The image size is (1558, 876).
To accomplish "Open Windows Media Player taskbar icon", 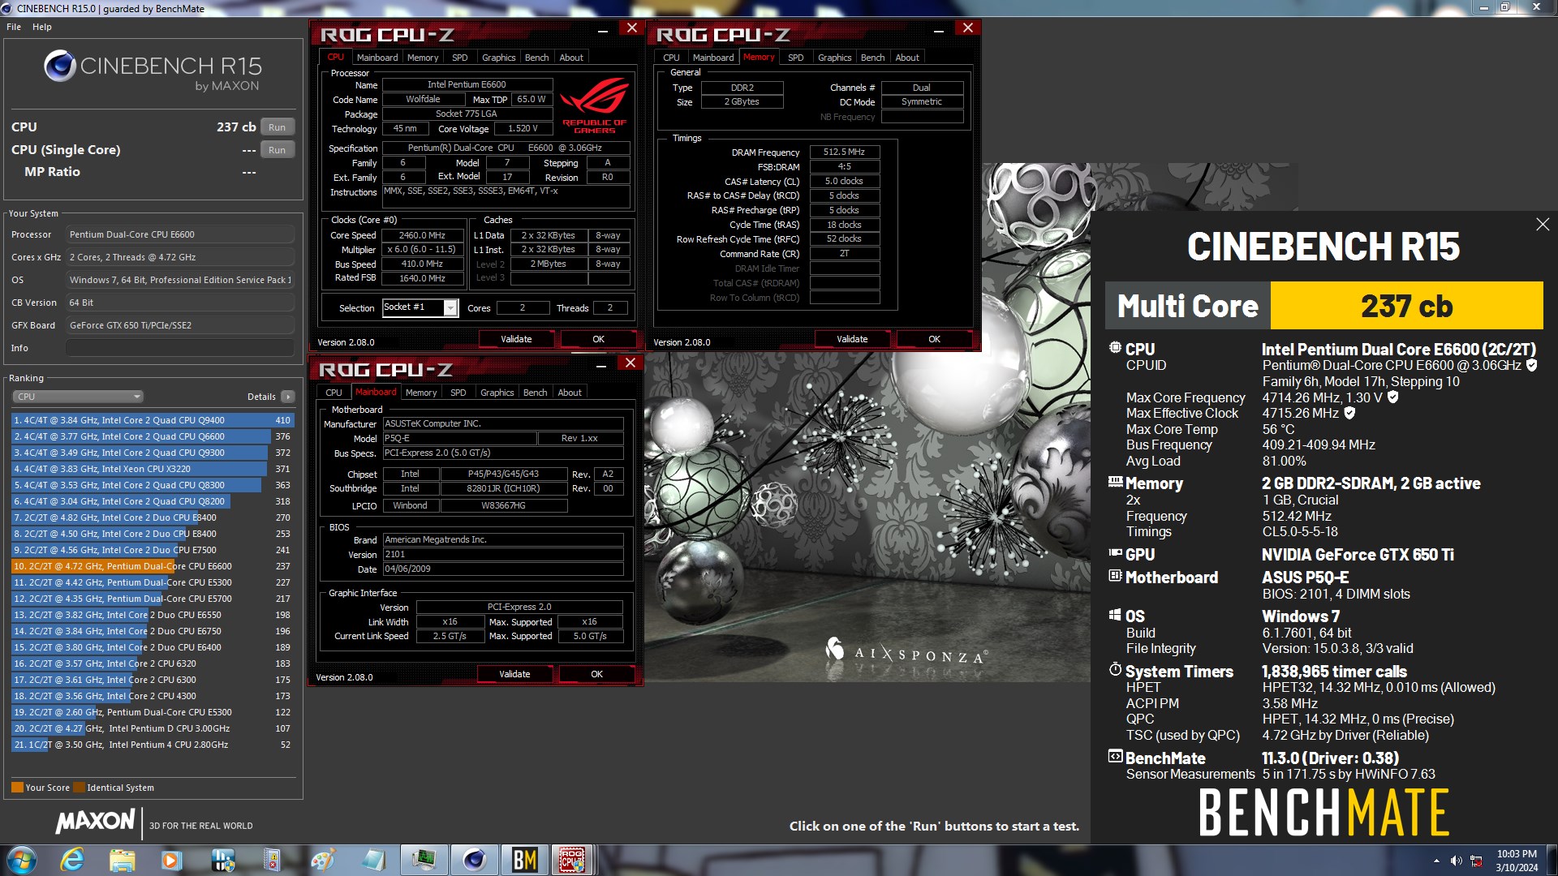I will [171, 860].
